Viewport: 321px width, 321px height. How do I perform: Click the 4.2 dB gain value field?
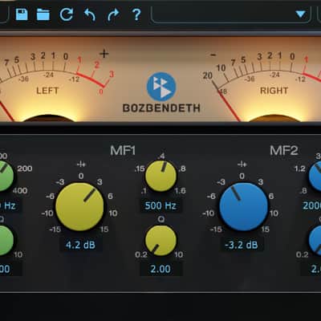80,245
